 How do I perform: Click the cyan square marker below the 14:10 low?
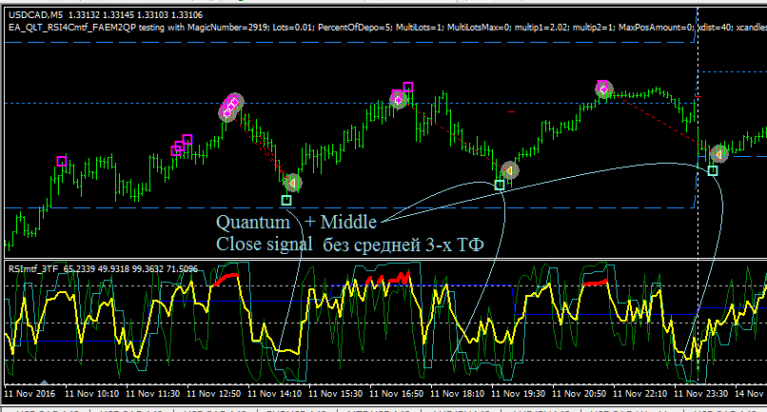[286, 200]
